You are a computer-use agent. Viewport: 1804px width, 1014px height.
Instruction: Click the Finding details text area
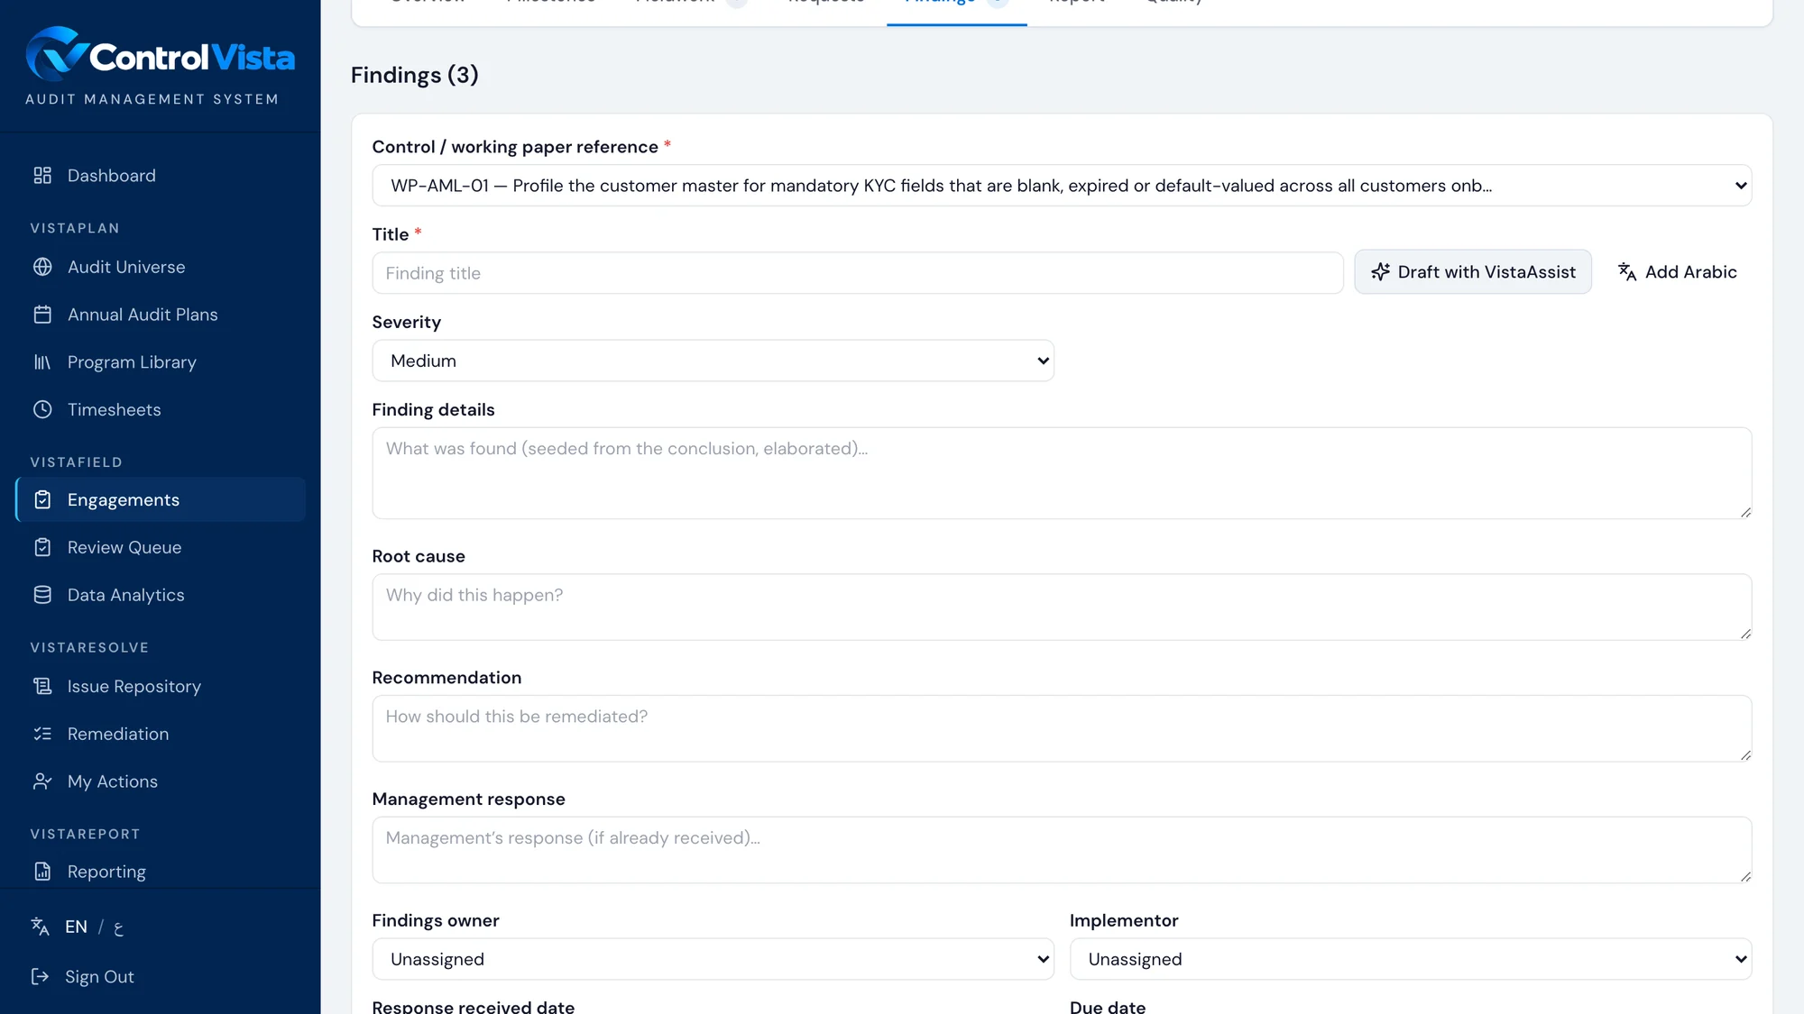pyautogui.click(x=1062, y=473)
